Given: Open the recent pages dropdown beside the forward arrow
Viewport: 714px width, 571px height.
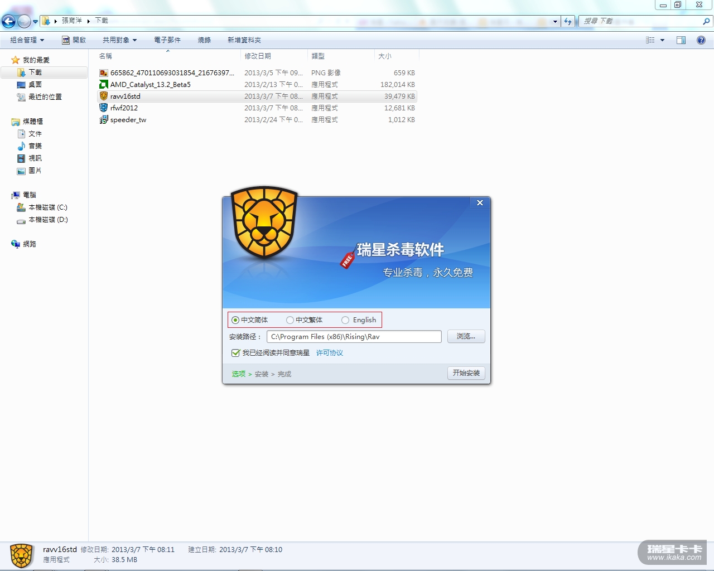Looking at the screenshot, I should (x=35, y=22).
